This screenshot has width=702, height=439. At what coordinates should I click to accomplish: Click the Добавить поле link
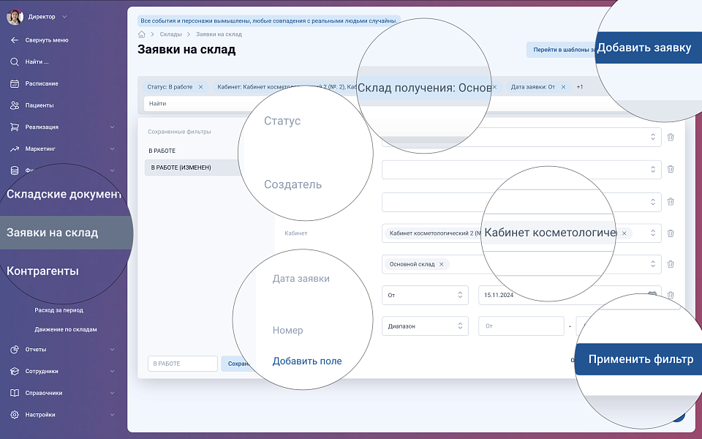pos(307,361)
